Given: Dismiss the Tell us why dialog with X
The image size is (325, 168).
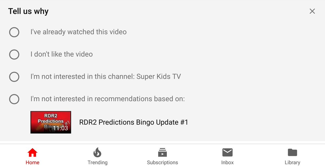Looking at the screenshot, I should [312, 11].
